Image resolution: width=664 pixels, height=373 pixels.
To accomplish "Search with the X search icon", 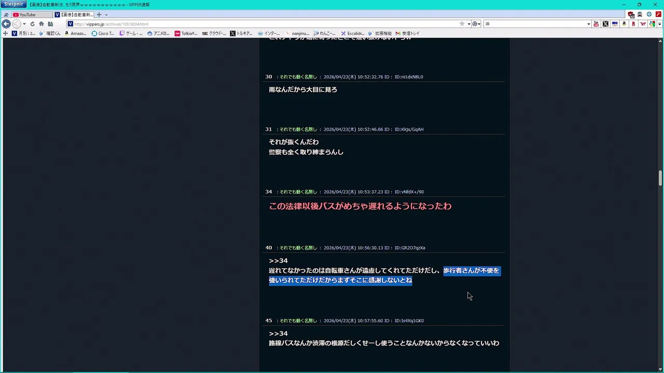I will pyautogui.click(x=605, y=24).
